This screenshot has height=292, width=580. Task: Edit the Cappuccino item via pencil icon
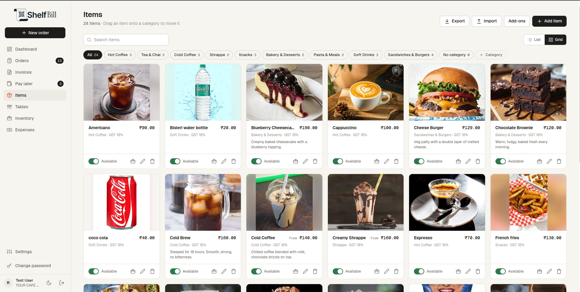(387, 161)
